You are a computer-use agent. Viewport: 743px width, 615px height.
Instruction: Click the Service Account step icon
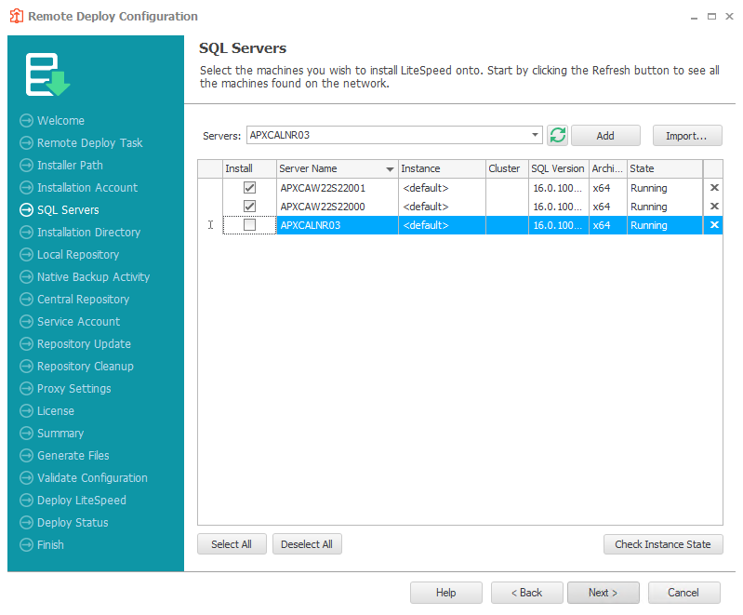point(27,322)
